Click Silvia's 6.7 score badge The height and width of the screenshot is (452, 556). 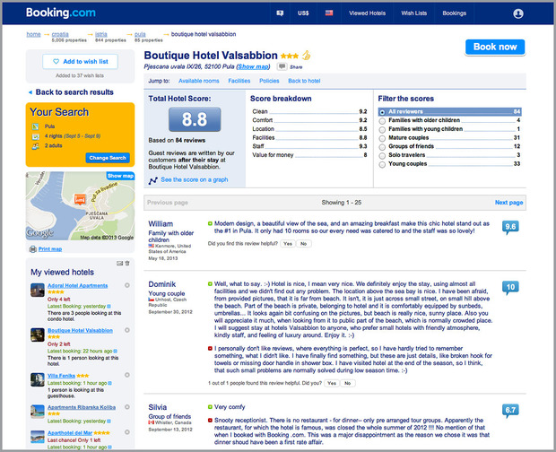510,410
